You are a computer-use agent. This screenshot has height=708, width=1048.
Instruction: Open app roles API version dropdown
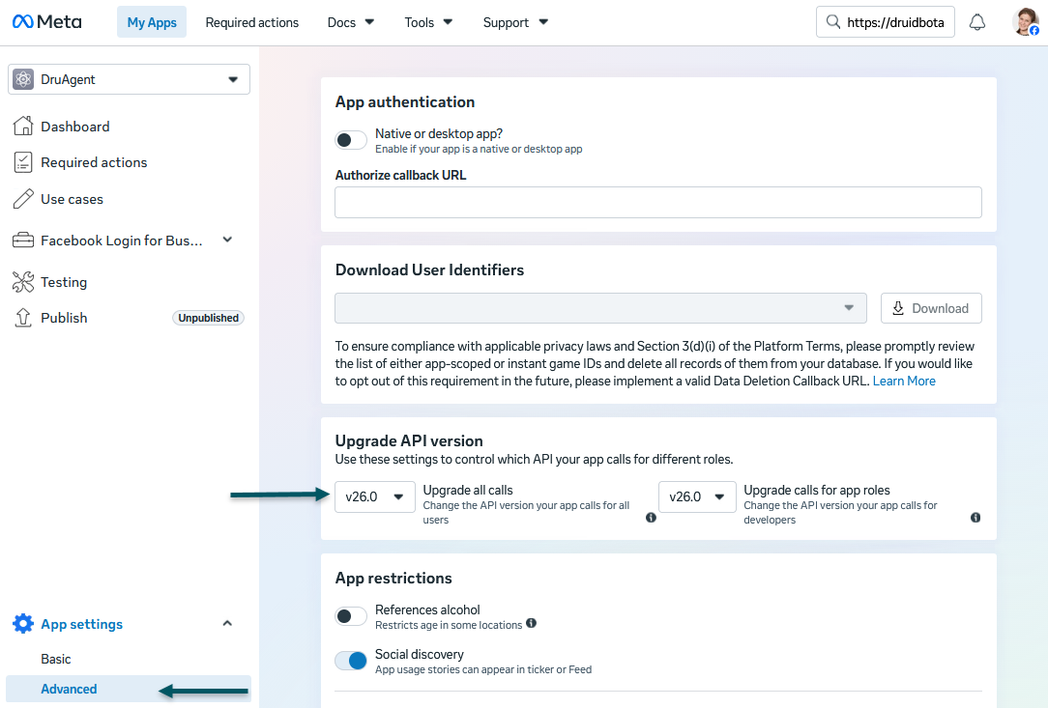click(x=697, y=496)
